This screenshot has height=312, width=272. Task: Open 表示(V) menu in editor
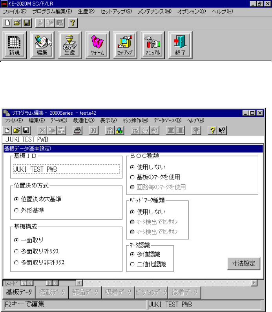[x=108, y=120]
